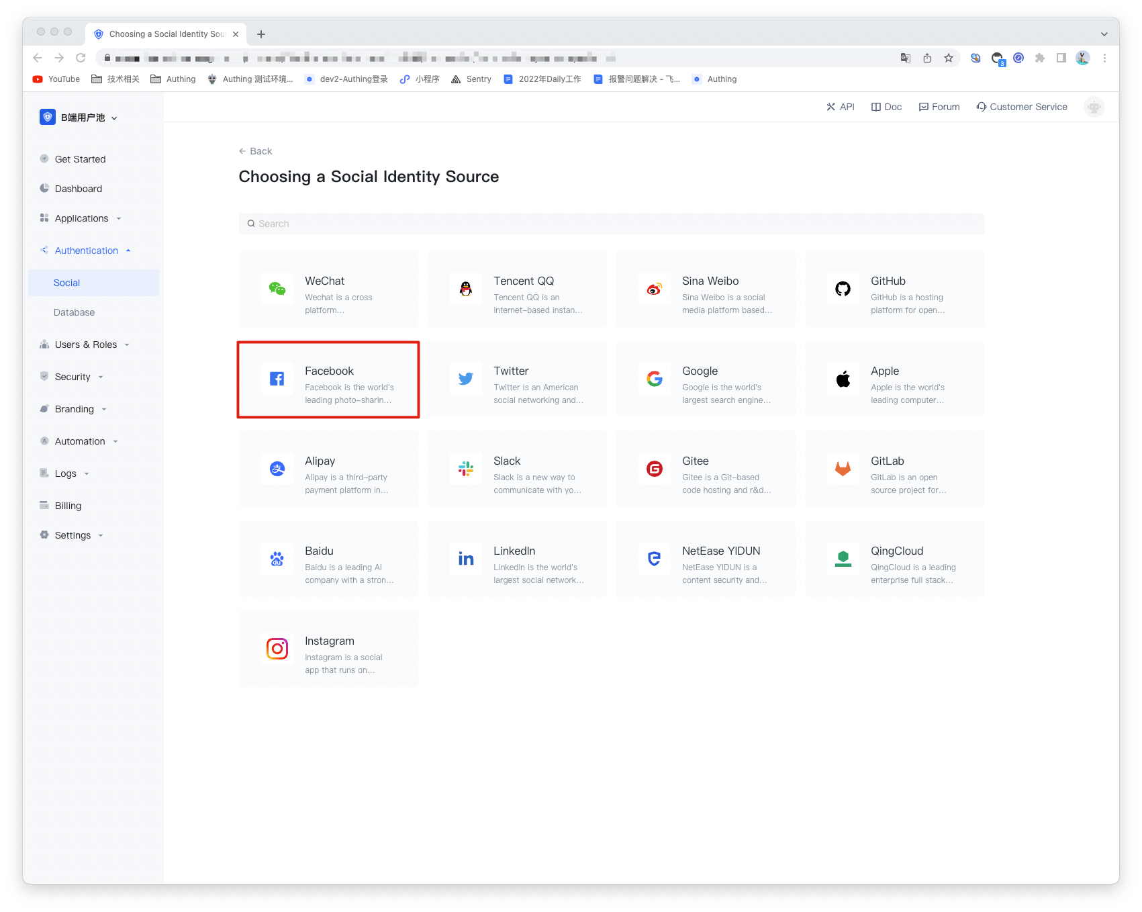Expand Users & Roles menu
Screen dimensions: 1142x912
coord(86,345)
